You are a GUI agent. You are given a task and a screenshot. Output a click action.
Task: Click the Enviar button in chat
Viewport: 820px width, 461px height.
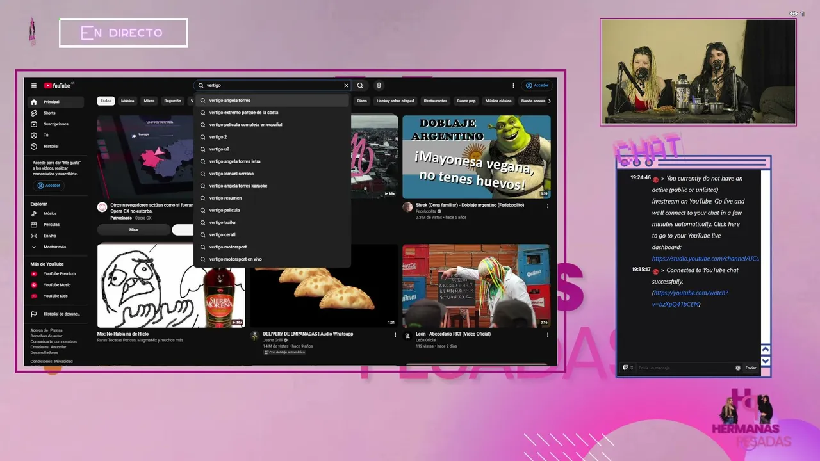[x=751, y=368]
